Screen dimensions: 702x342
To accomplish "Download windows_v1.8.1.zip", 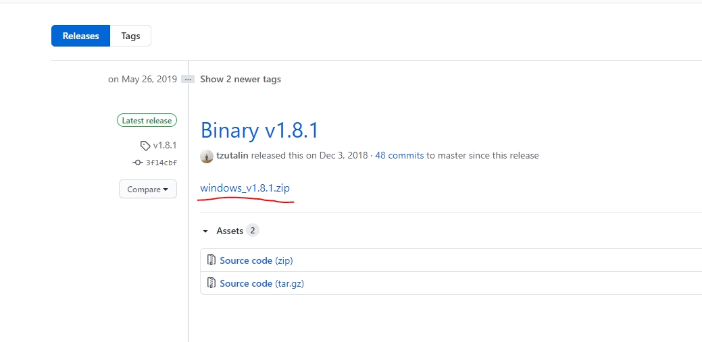I will click(x=245, y=188).
